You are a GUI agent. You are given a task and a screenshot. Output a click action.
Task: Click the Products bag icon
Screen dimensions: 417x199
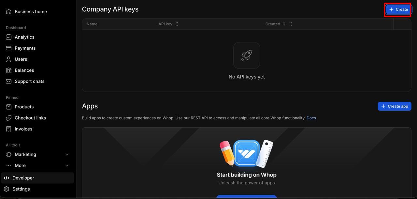click(8, 107)
